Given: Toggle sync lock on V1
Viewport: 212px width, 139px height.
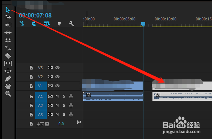Looking at the screenshot, I should (x=50, y=86).
